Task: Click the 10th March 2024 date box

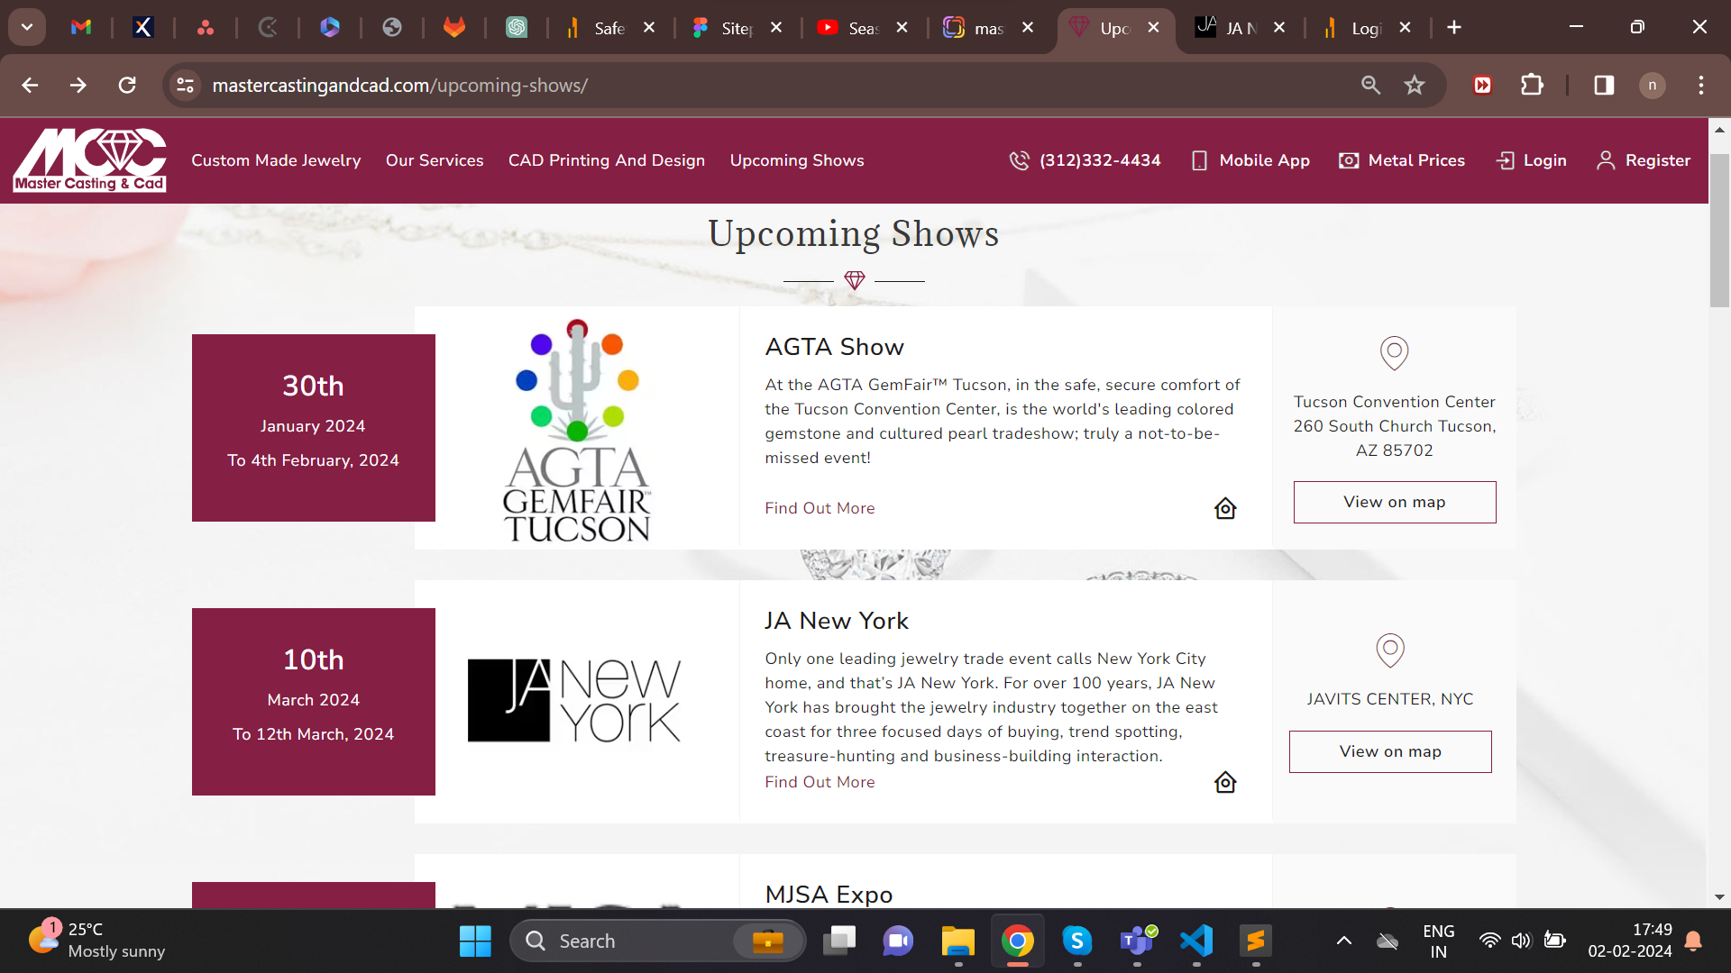Action: coord(314,702)
